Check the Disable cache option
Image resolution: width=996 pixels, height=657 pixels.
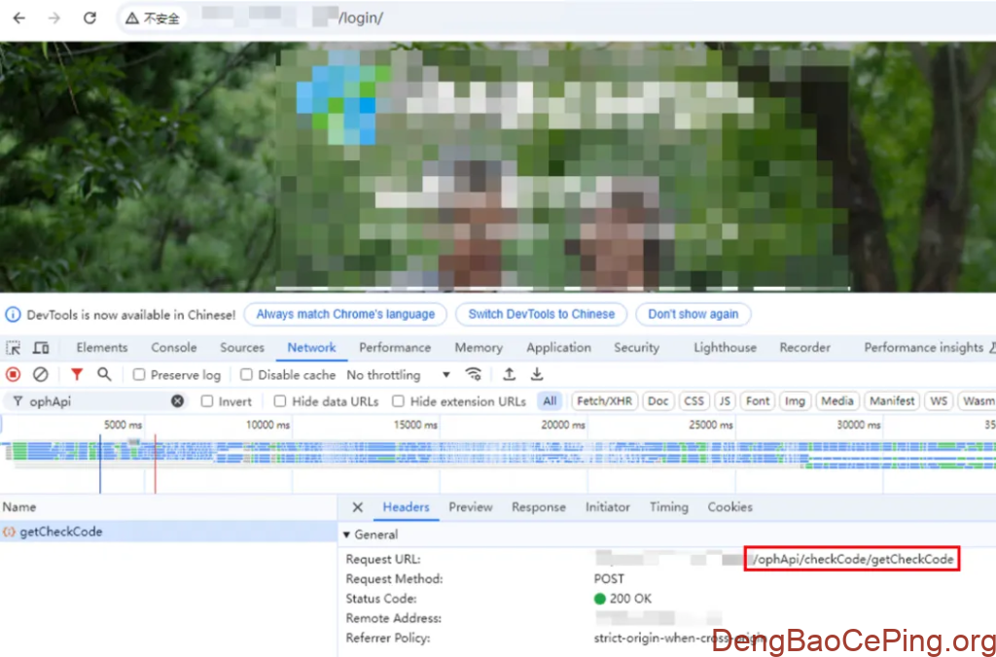246,375
